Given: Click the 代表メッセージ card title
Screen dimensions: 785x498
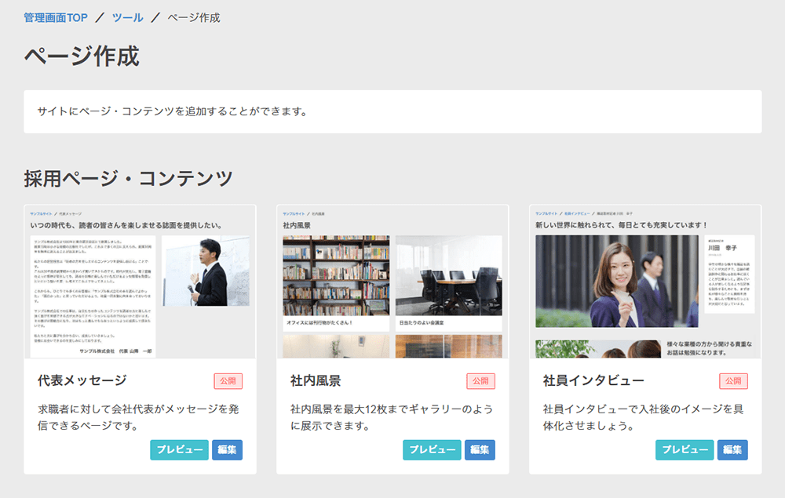Looking at the screenshot, I should click(x=82, y=381).
